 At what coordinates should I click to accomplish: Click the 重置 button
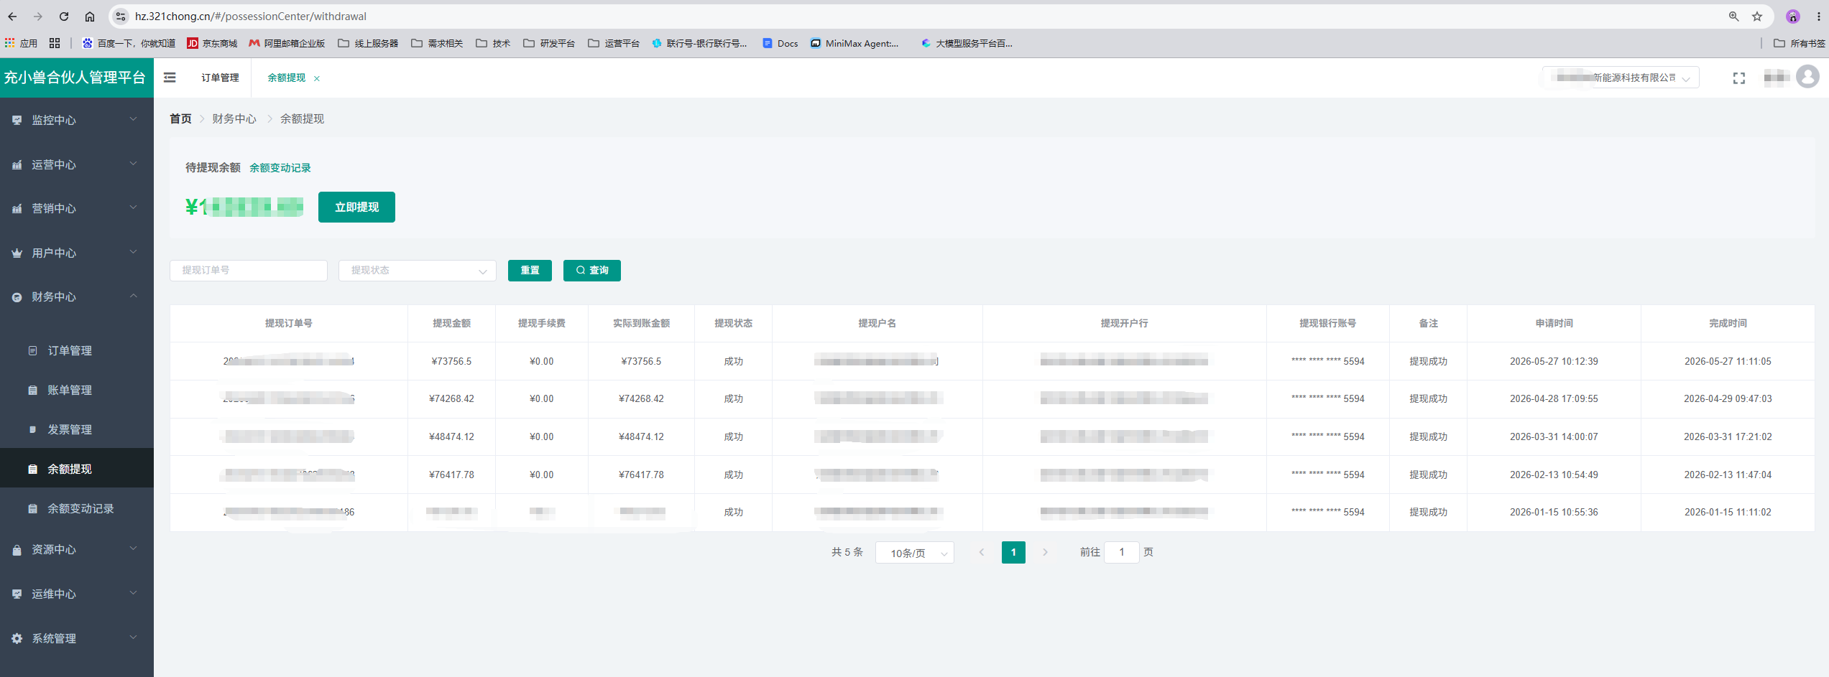click(x=530, y=270)
